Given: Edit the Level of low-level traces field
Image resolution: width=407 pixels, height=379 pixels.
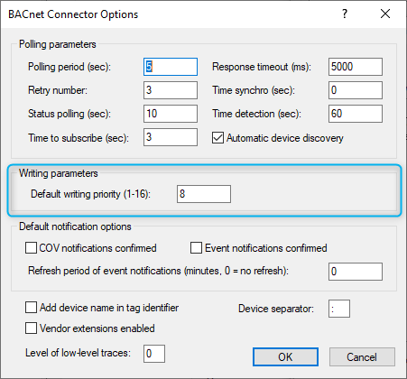Looking at the screenshot, I should [x=154, y=354].
